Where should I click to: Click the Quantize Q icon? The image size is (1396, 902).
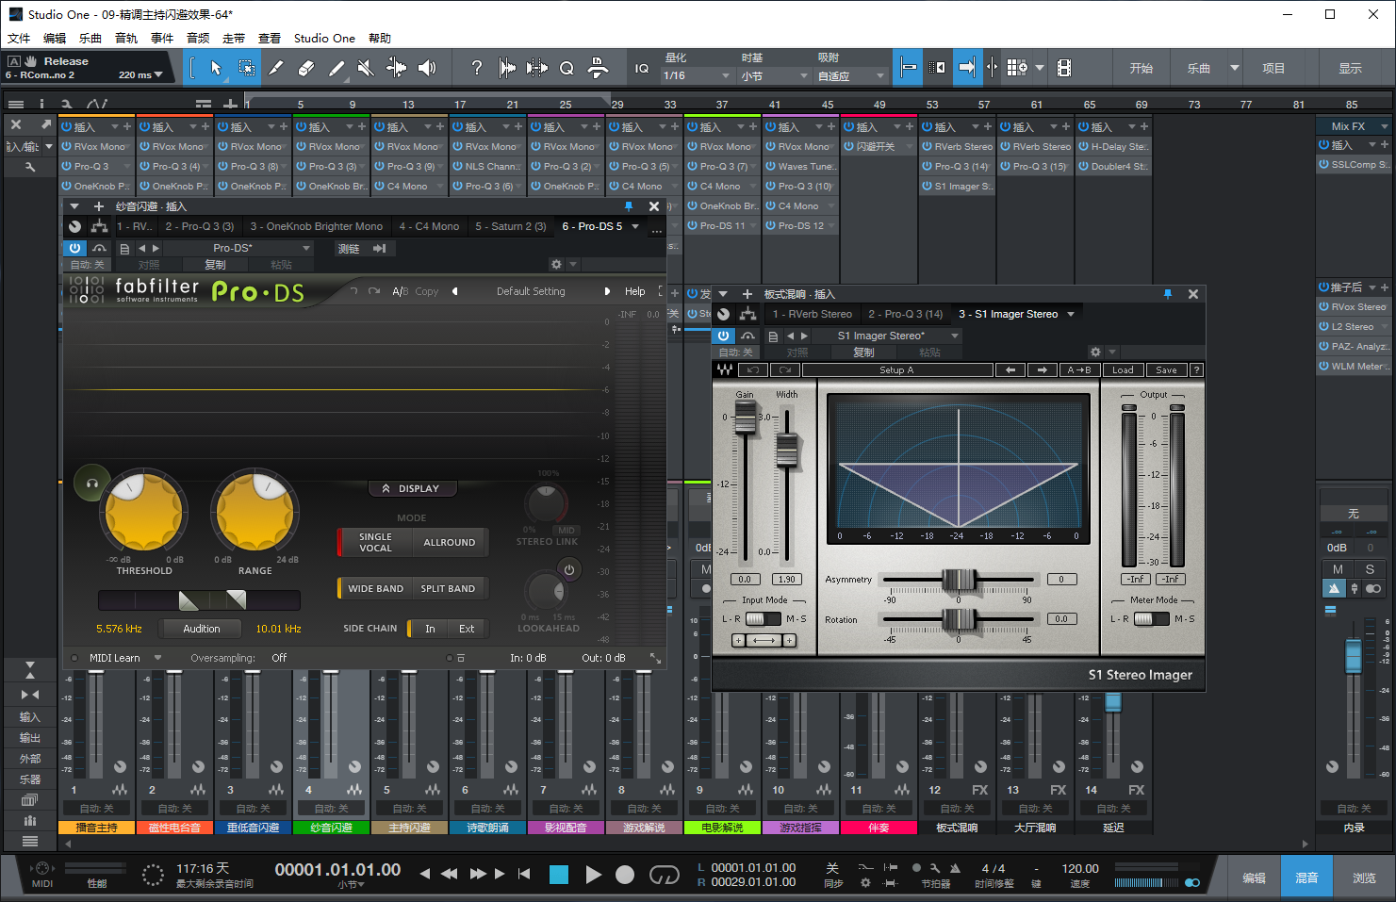tap(567, 68)
